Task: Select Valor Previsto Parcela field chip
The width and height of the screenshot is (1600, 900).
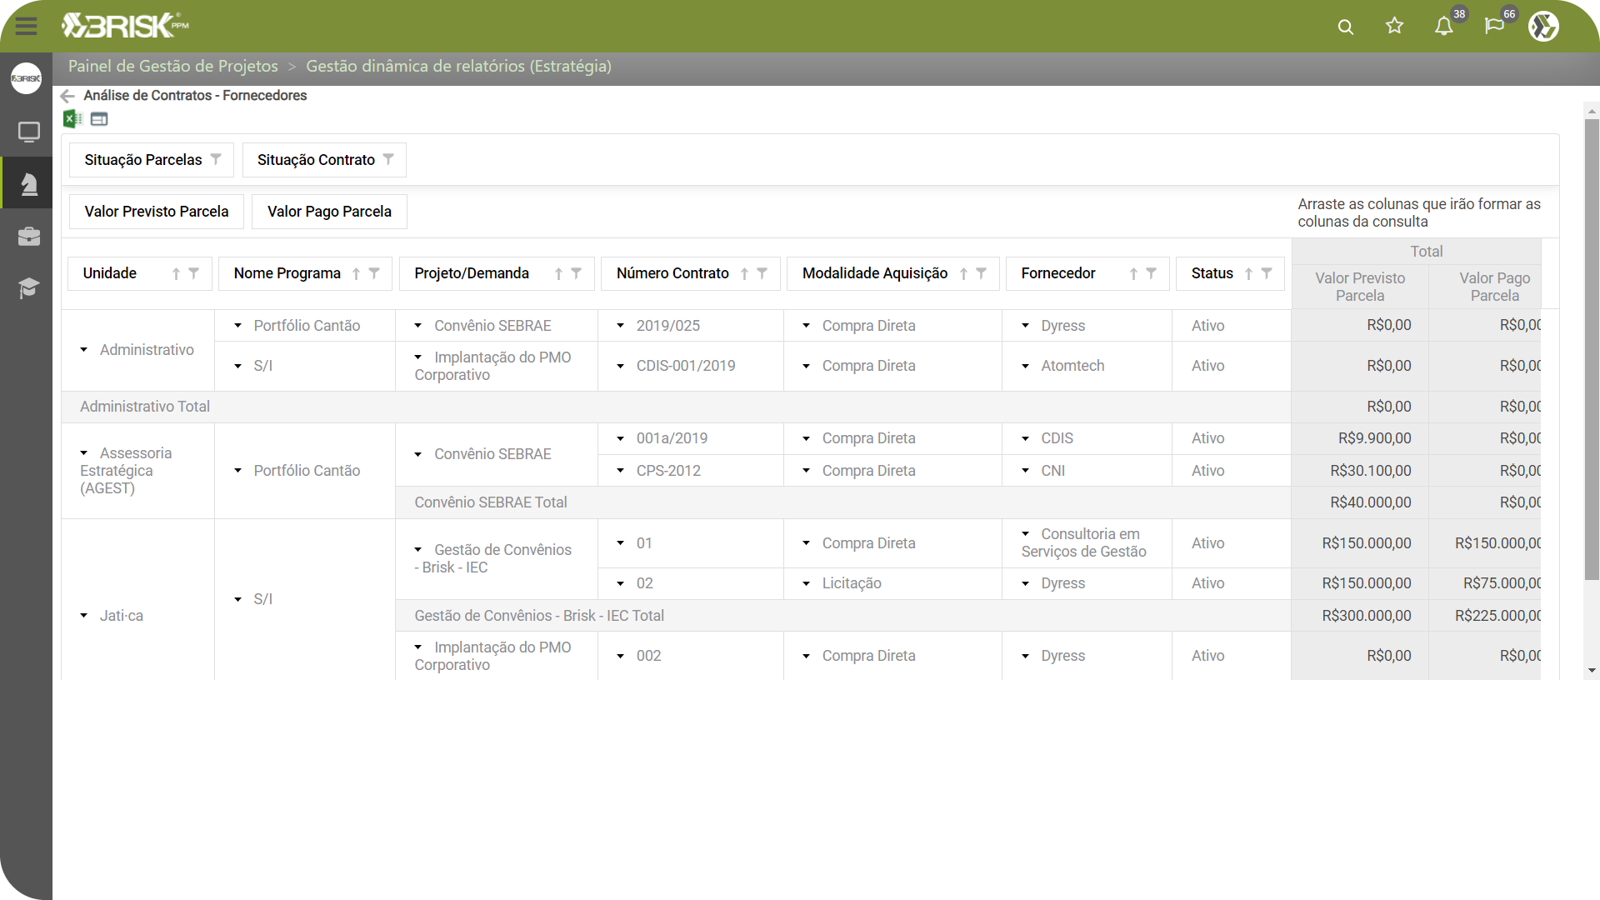Action: (x=157, y=212)
